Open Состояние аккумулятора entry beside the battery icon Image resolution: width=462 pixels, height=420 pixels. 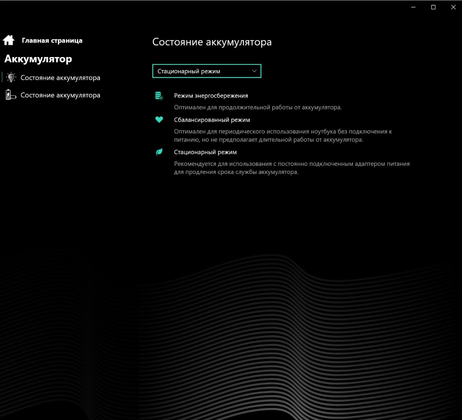click(x=60, y=95)
